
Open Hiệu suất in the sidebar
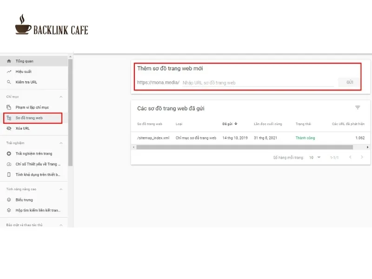click(33, 72)
